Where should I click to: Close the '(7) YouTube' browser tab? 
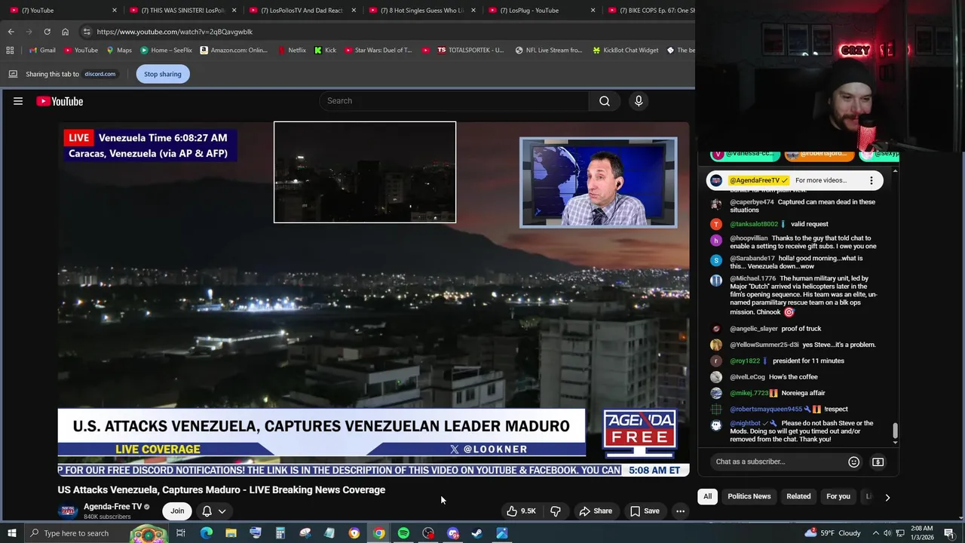115,11
